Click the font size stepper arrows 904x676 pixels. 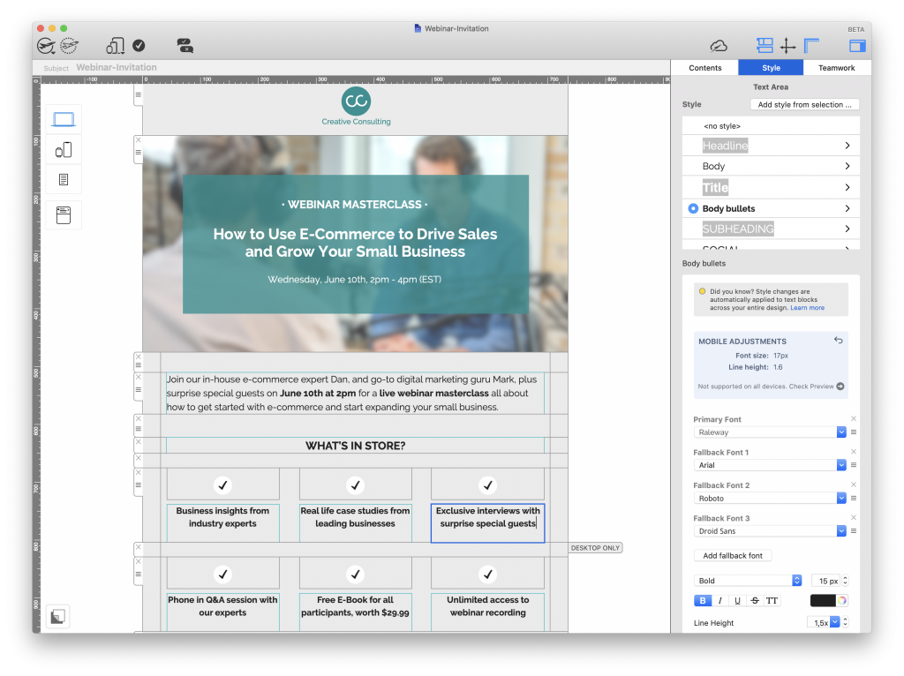[x=845, y=581]
